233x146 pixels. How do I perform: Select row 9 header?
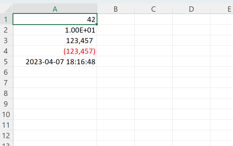pos(6,104)
